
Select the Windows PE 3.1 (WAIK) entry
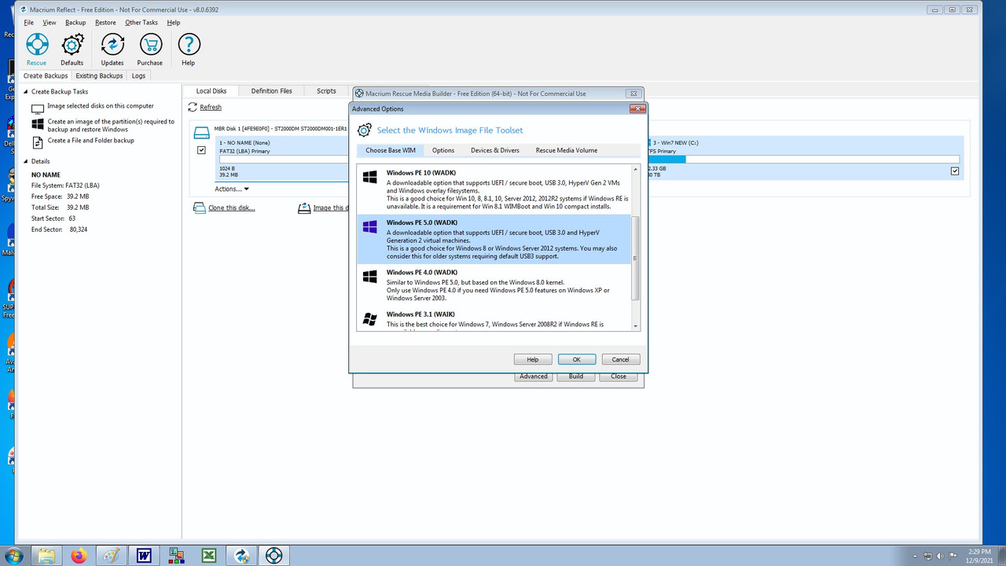[x=494, y=318]
